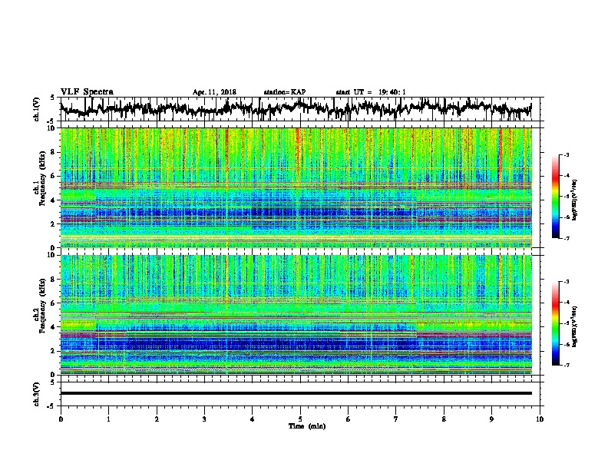Click the "0" tick label on the time axis
This screenshot has height=470, width=608.
61,419
